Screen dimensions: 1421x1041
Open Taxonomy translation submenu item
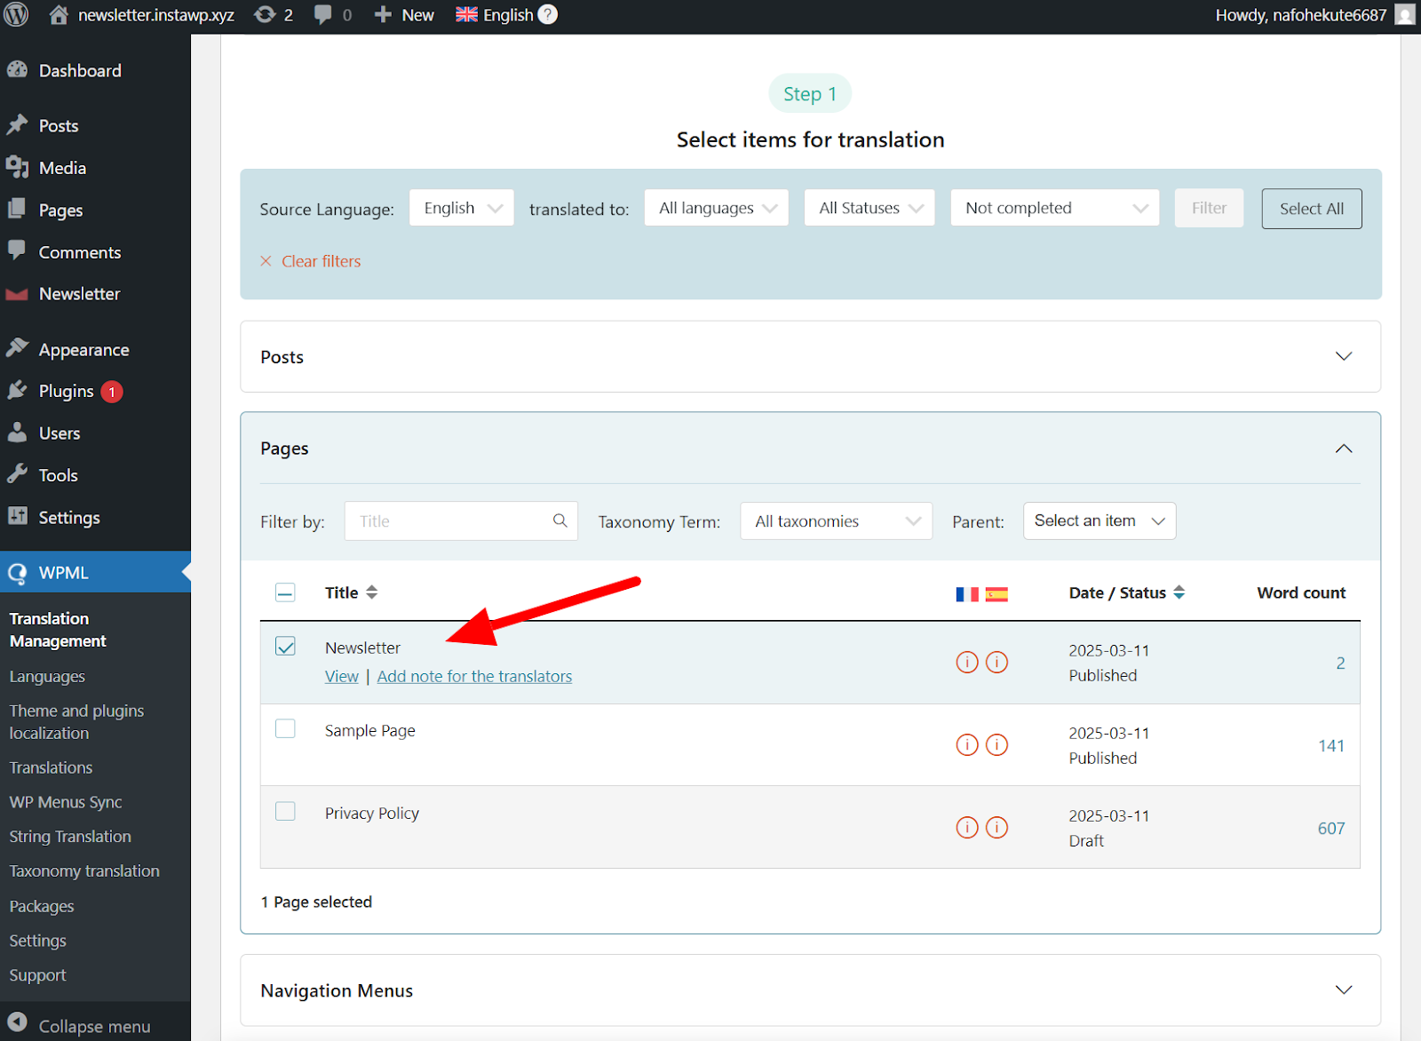tap(84, 871)
